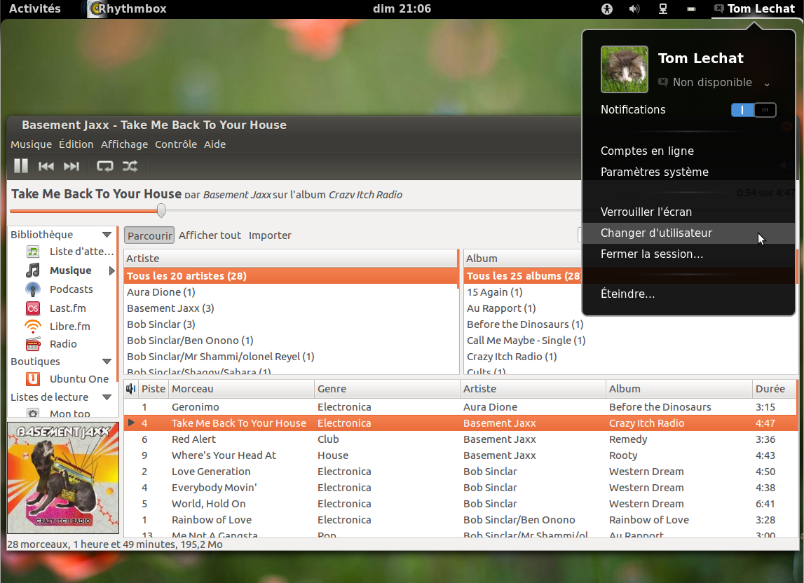804x583 pixels.
Task: Toggle shuffle mode
Action: [x=130, y=165]
